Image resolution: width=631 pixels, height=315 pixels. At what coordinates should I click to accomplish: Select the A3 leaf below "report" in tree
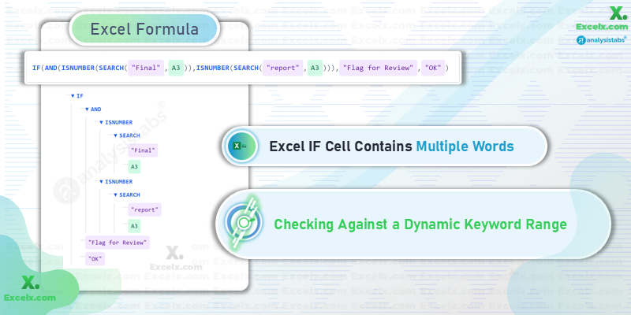(x=134, y=226)
